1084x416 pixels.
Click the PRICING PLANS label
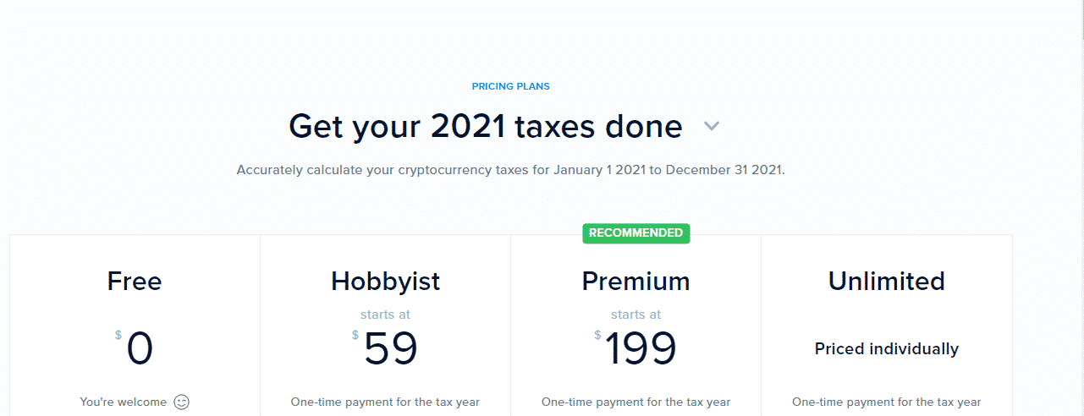click(511, 86)
